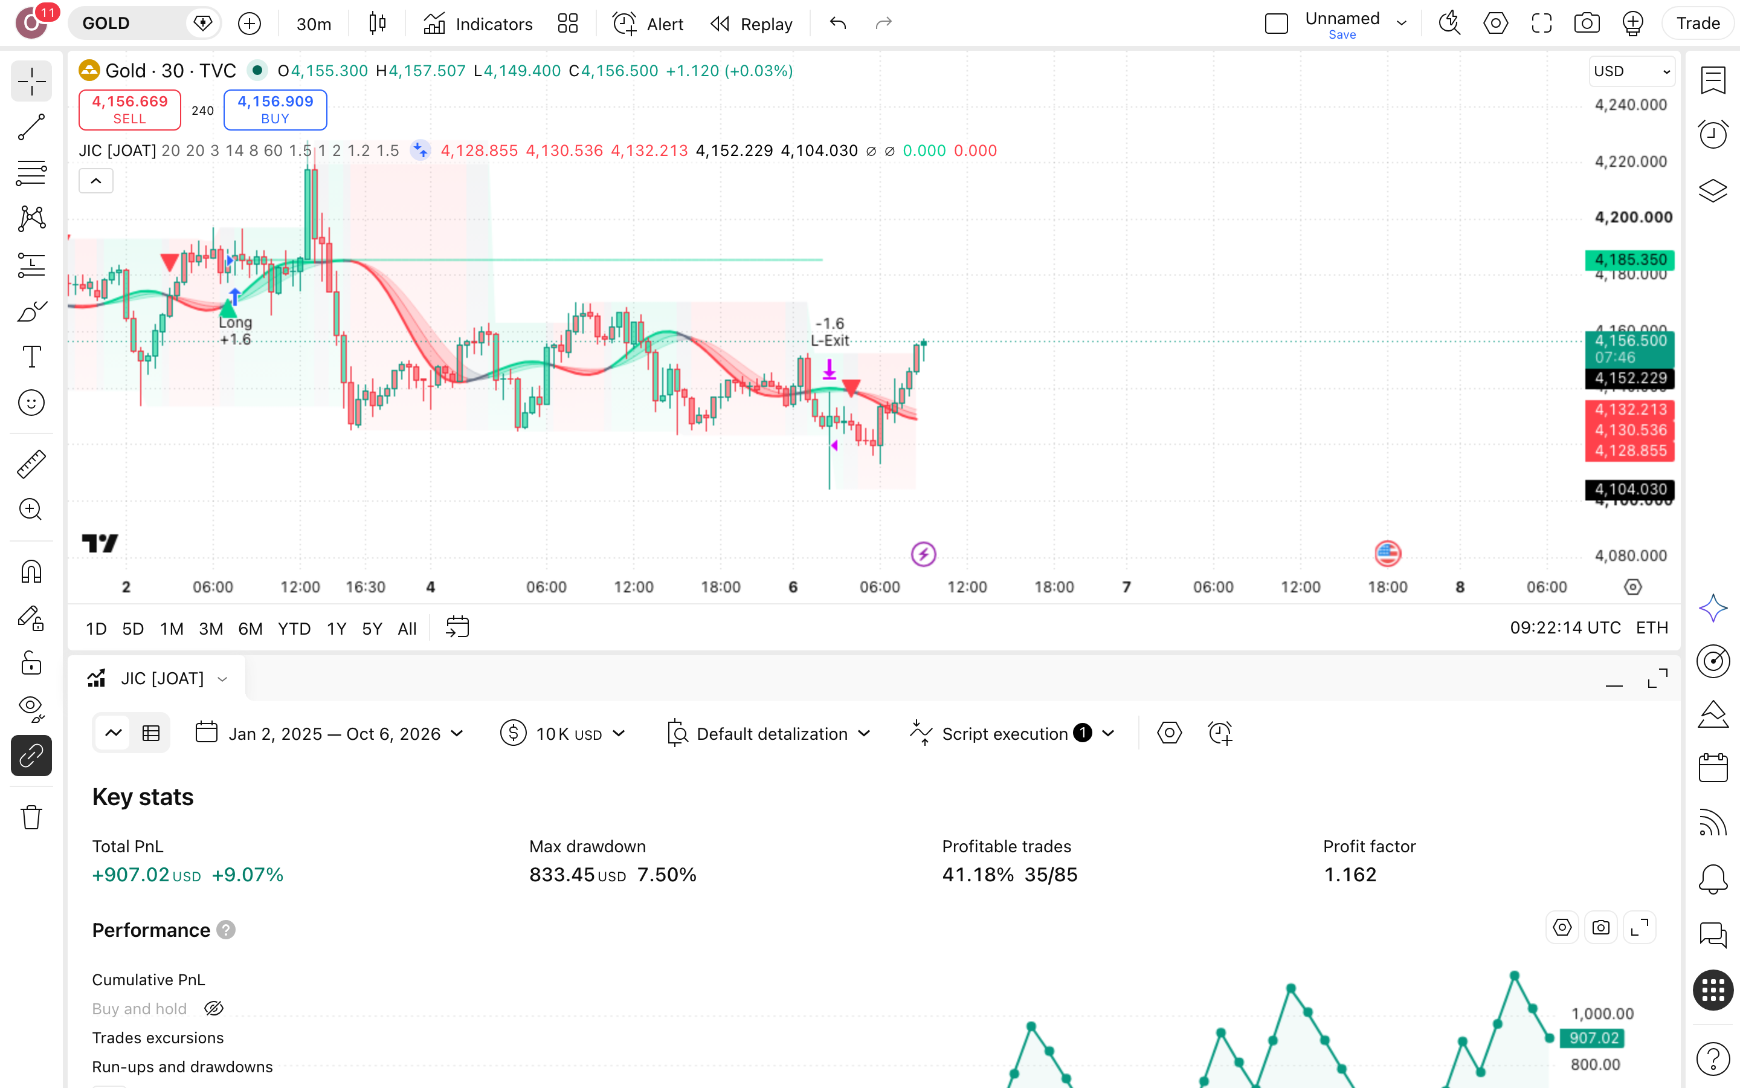Toggle lock all drawing tools
Screen dimensions: 1740x1088
point(31,664)
